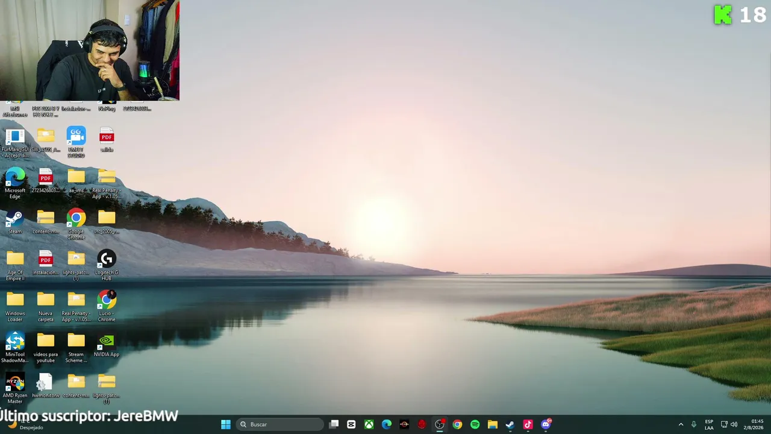Select the Logitech G HUB desktop shortcut

click(x=107, y=265)
